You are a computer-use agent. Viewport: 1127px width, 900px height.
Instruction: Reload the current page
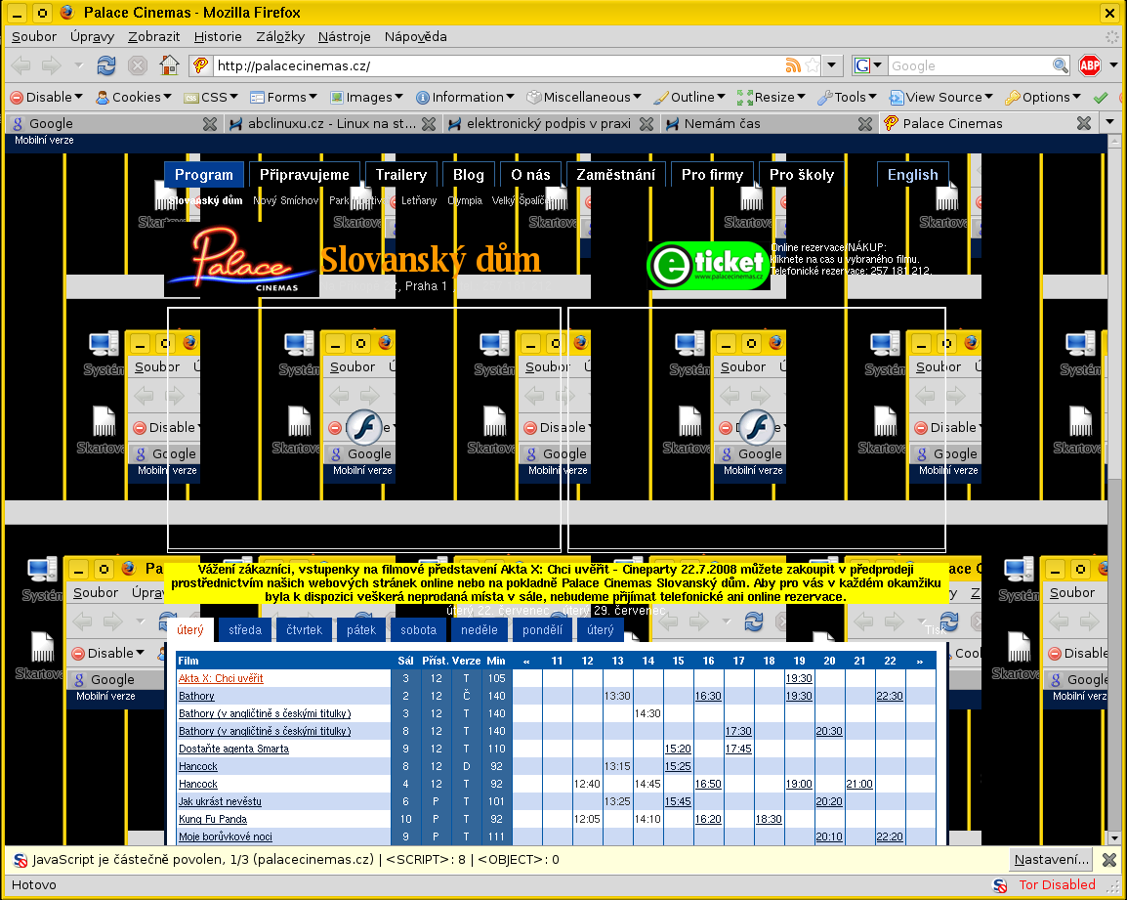tap(106, 66)
